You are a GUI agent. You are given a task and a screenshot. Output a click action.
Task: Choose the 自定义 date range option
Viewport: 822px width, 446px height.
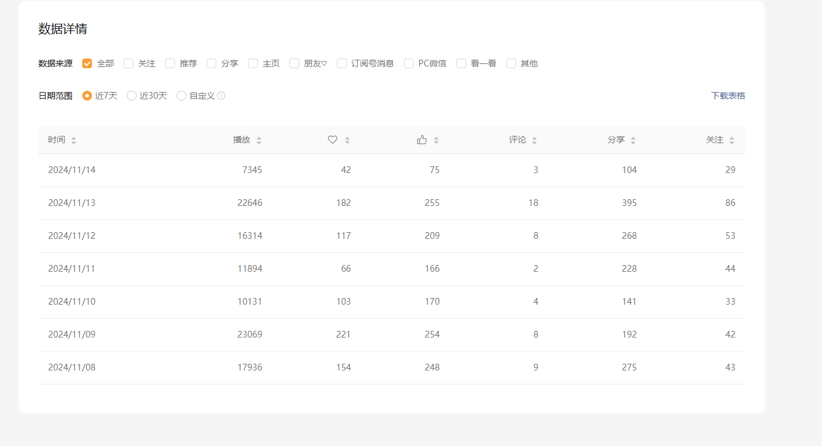pos(182,96)
